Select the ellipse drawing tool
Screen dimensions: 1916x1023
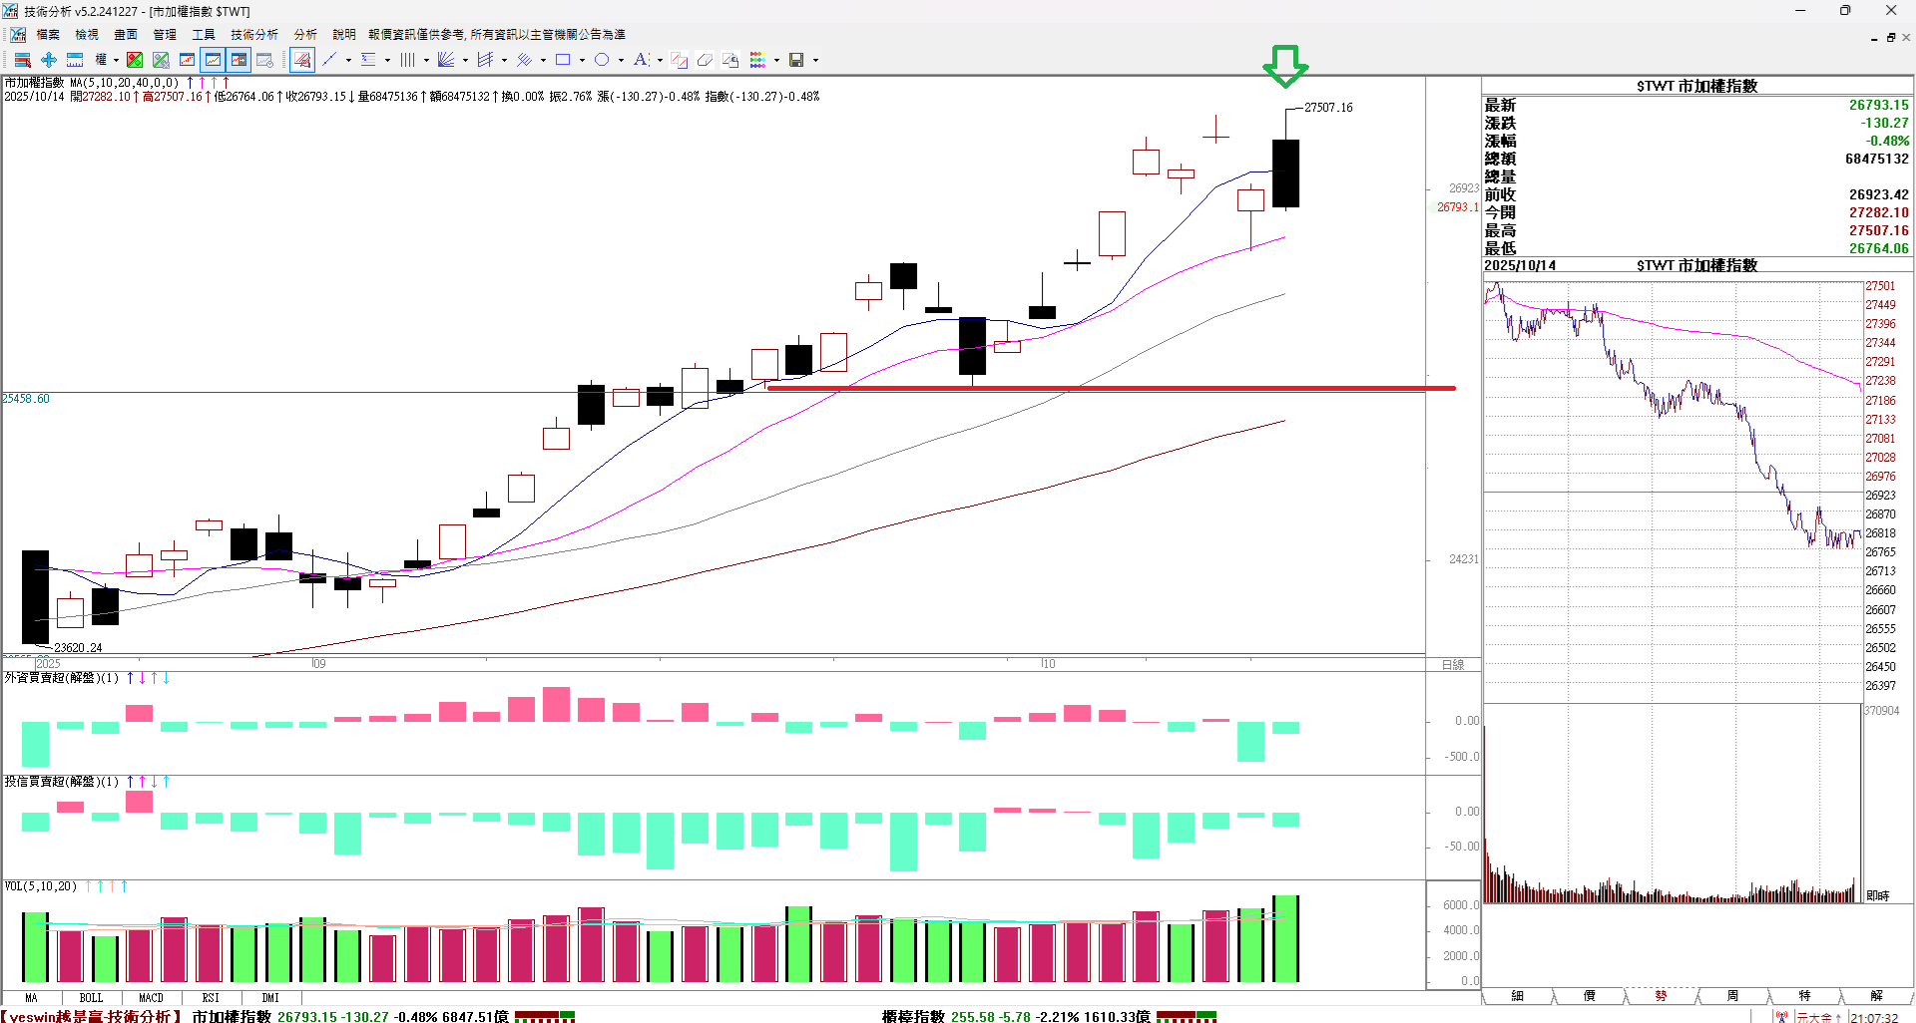coord(602,60)
